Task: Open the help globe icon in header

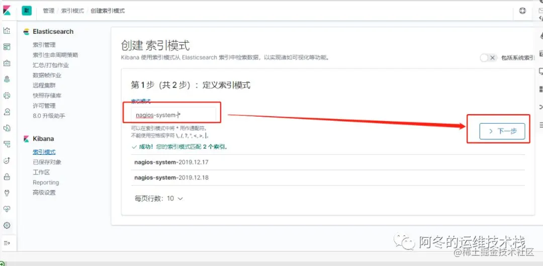Action: click(522, 11)
